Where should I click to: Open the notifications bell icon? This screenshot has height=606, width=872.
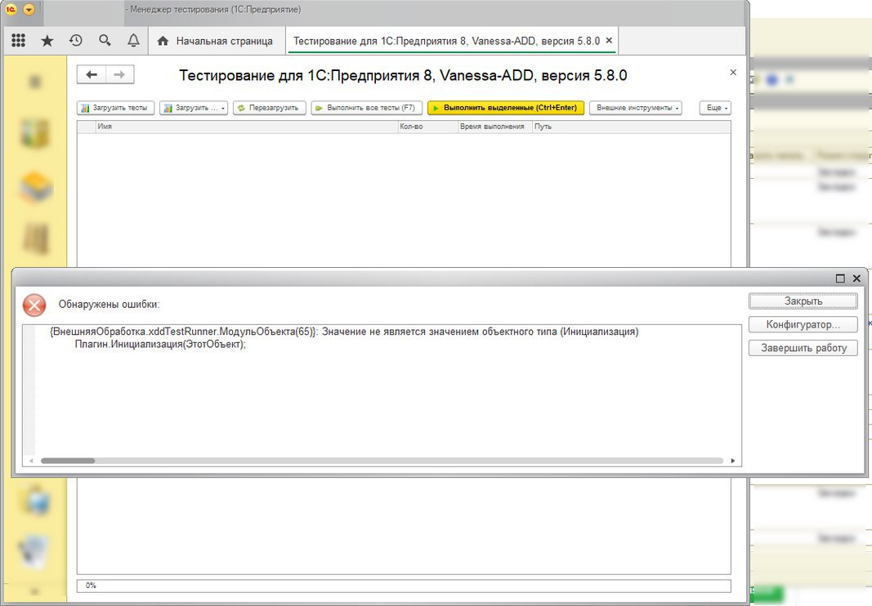pyautogui.click(x=133, y=41)
